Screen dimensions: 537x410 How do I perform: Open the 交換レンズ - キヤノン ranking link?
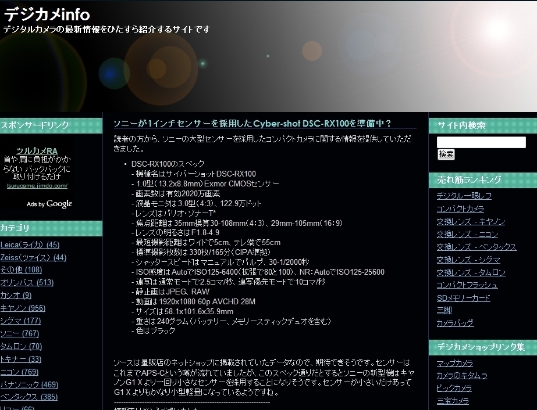click(x=471, y=222)
